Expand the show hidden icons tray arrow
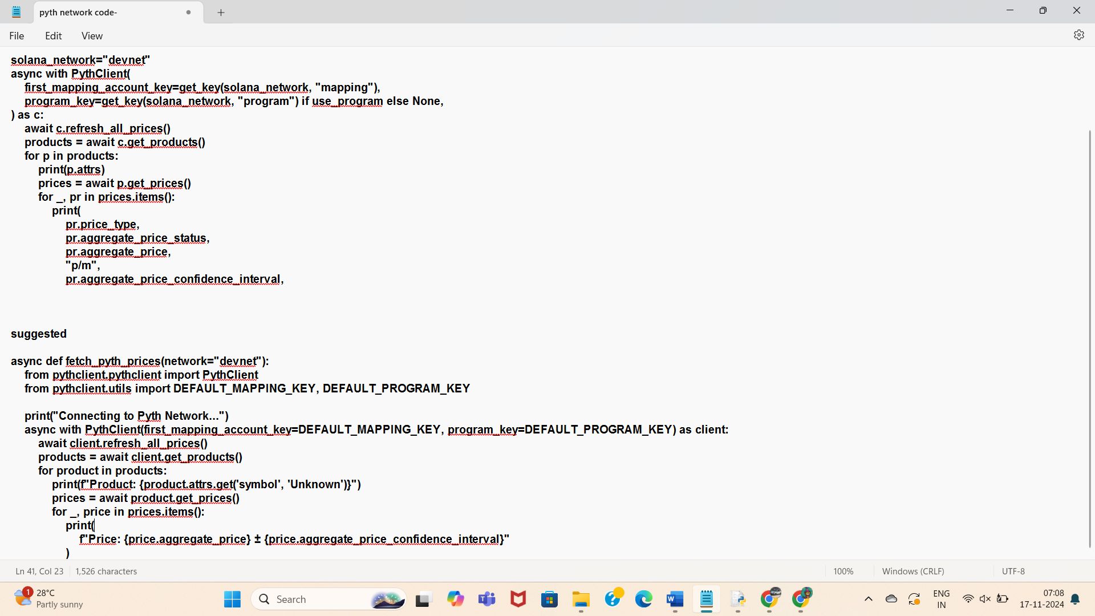The height and width of the screenshot is (616, 1095). pyautogui.click(x=869, y=599)
